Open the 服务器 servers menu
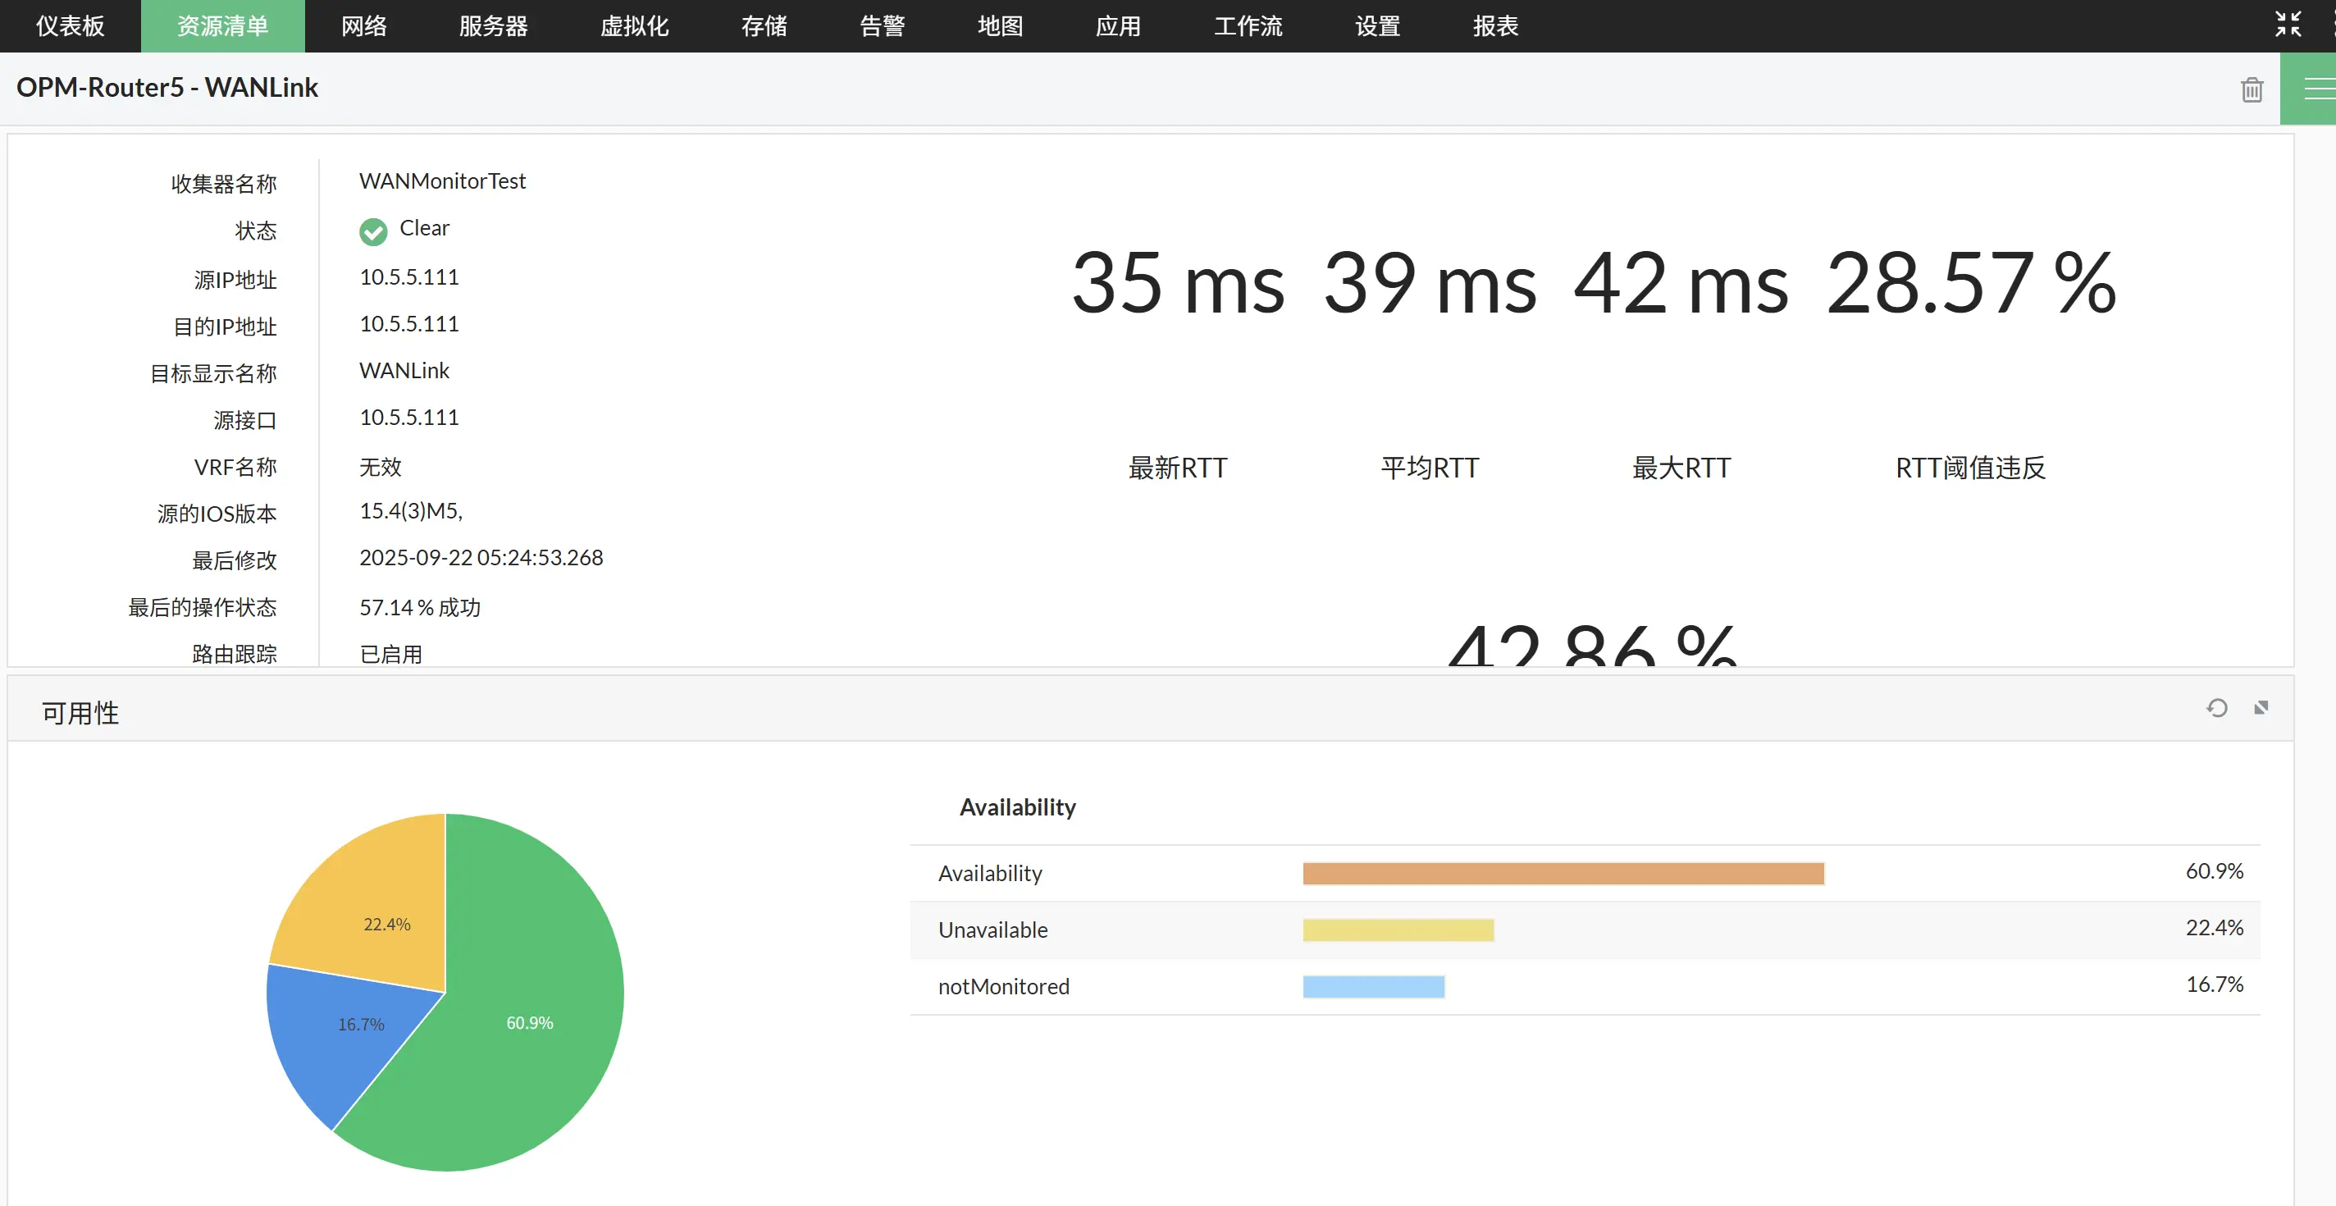The height and width of the screenshot is (1206, 2336). tap(492, 26)
